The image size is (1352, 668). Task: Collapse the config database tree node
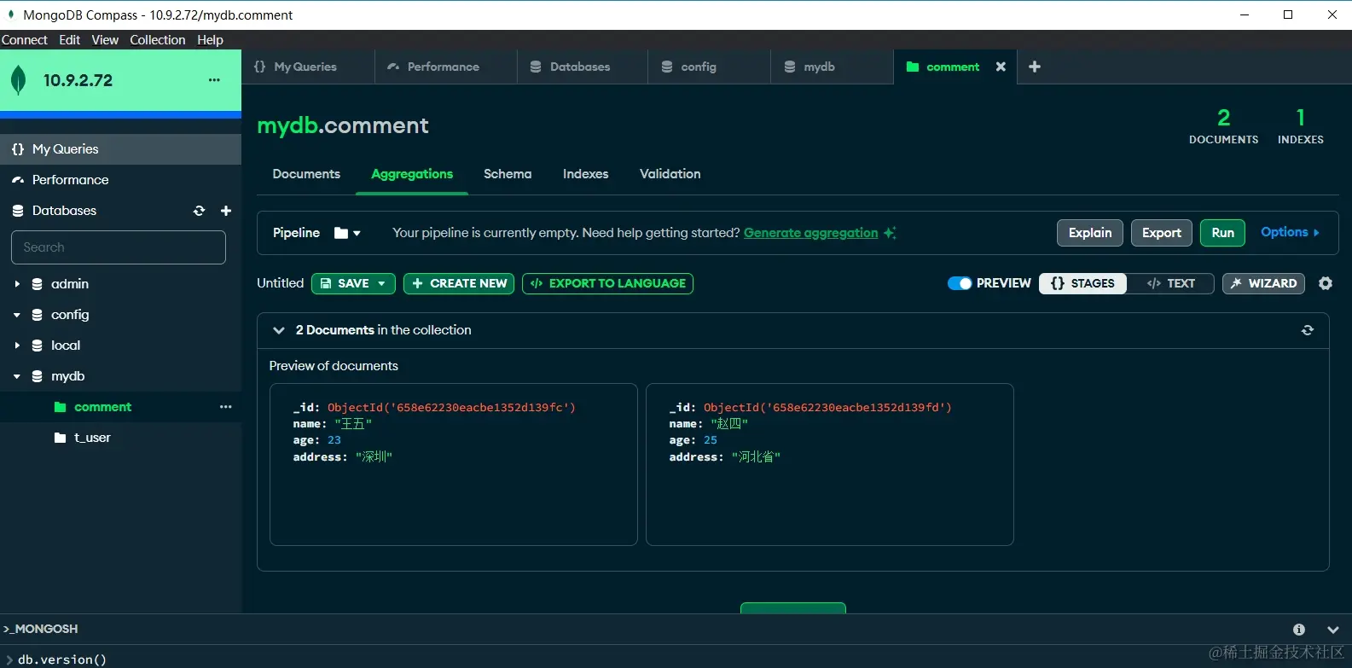pyautogui.click(x=16, y=315)
